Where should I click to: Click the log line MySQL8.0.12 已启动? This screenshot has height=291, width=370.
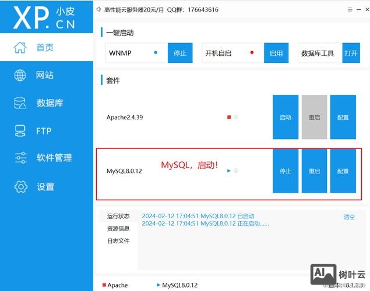[x=198, y=216]
